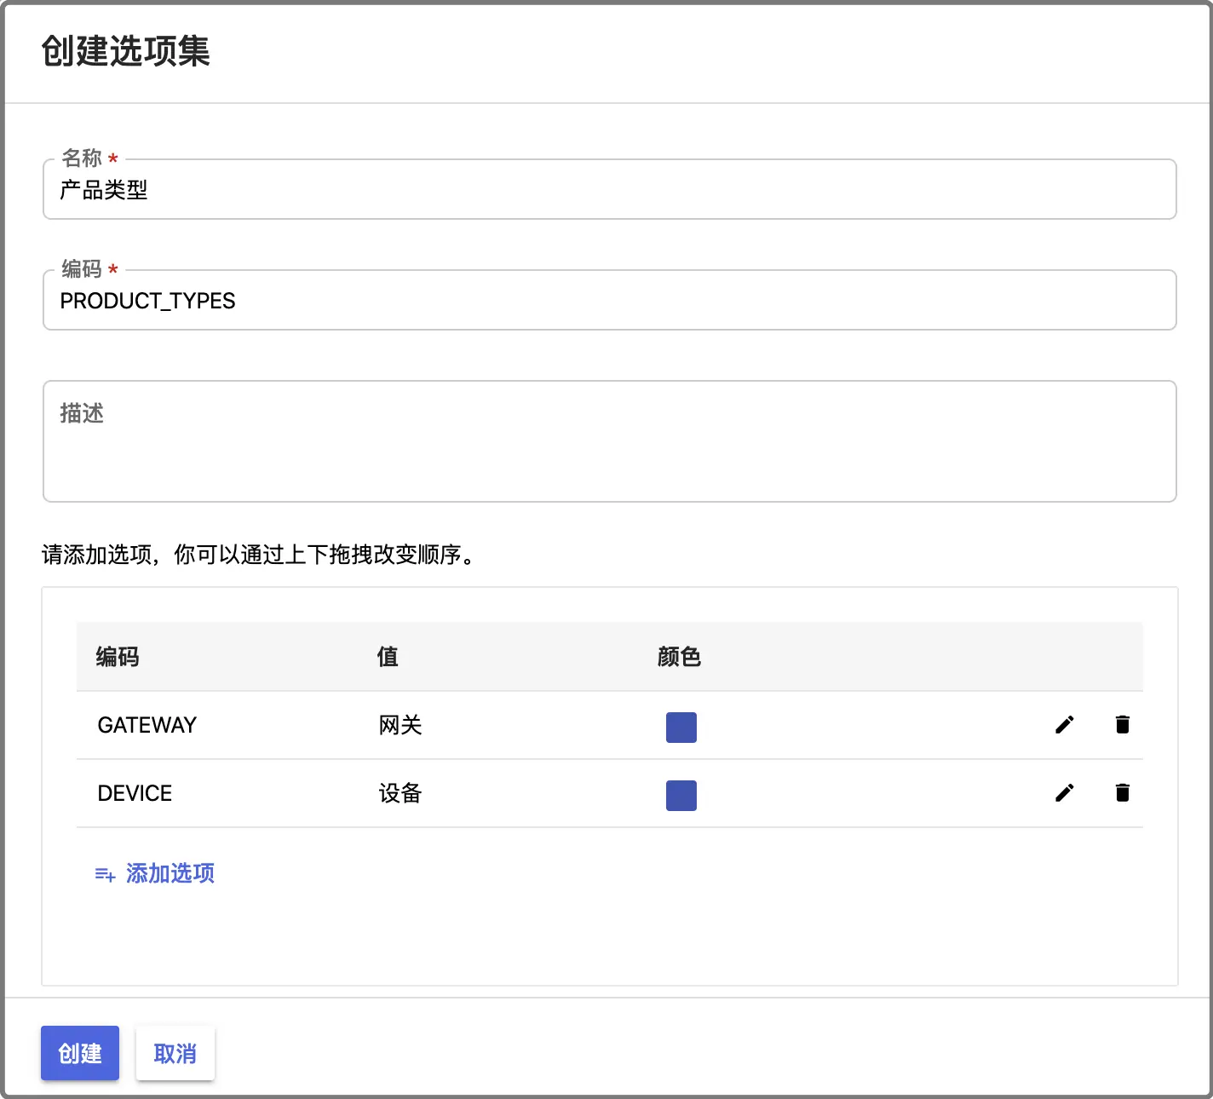Viewport: 1213px width, 1099px height.
Task: Click the 设备 value cell
Action: [x=400, y=793]
